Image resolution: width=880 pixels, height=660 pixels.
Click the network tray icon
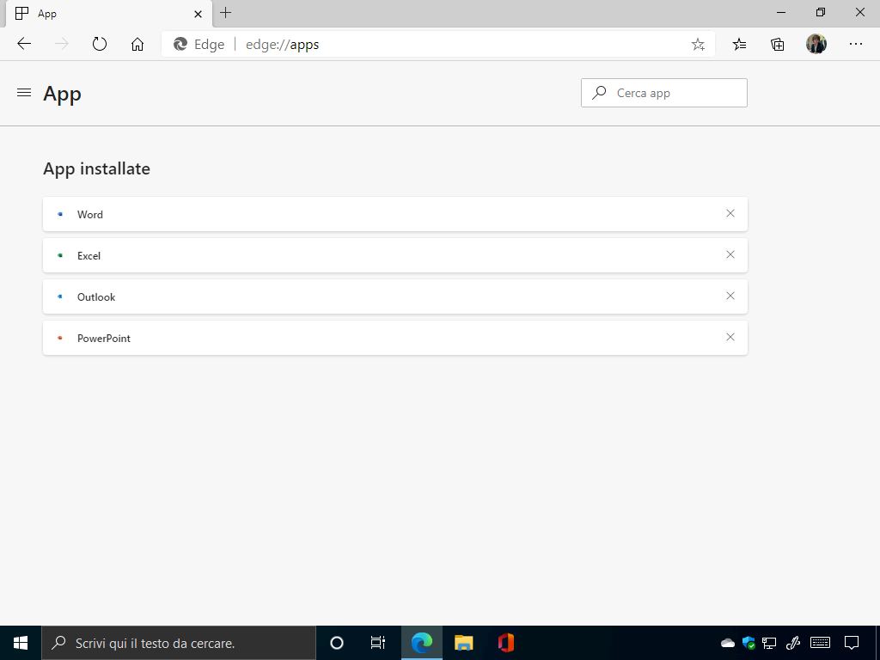pyautogui.click(x=769, y=643)
